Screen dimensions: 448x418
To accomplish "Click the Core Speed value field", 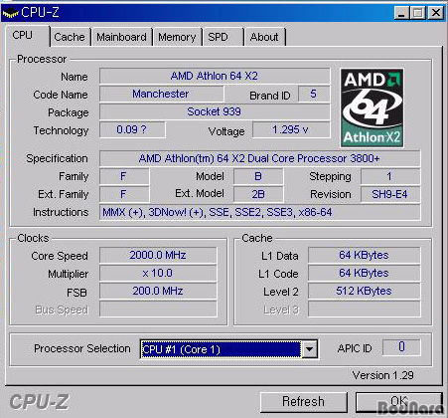I will (158, 255).
